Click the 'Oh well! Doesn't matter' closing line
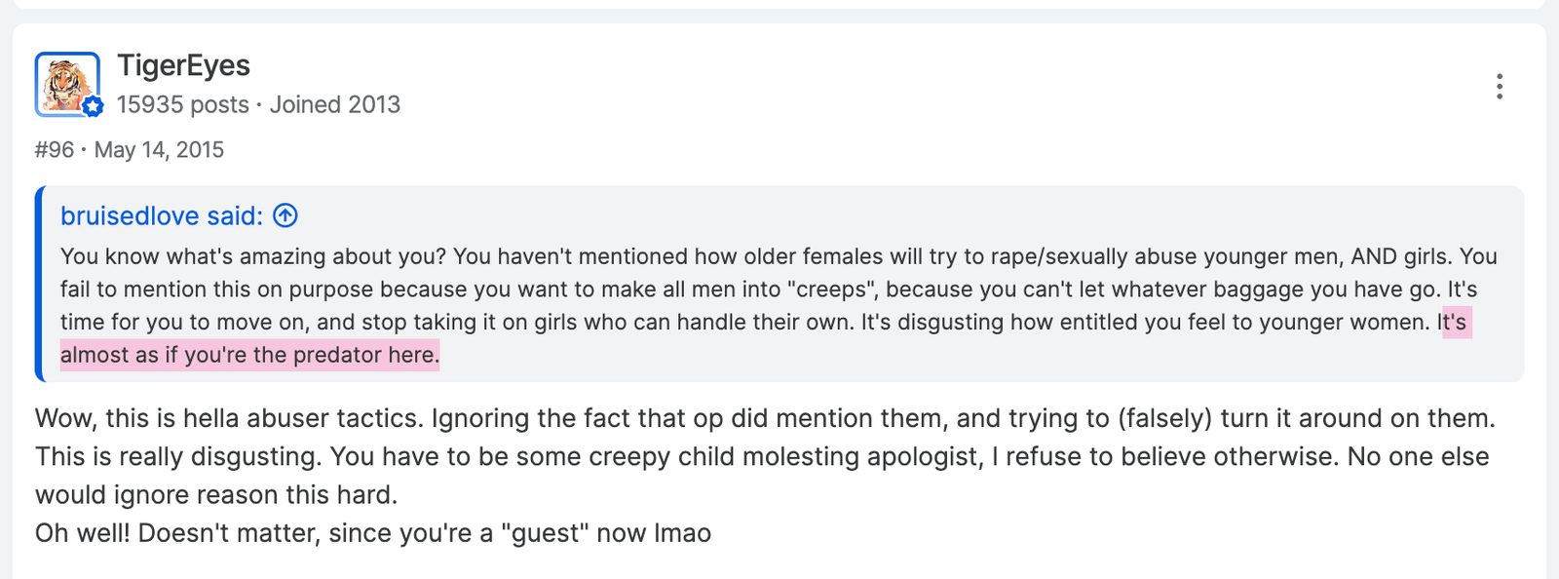This screenshot has height=579, width=1559. [373, 533]
